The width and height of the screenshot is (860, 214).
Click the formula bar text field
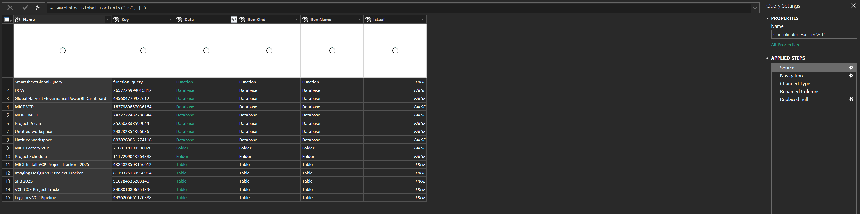[399, 8]
